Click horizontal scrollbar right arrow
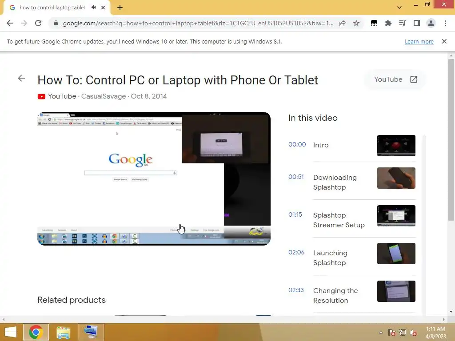This screenshot has height=341, width=455. pos(444,320)
